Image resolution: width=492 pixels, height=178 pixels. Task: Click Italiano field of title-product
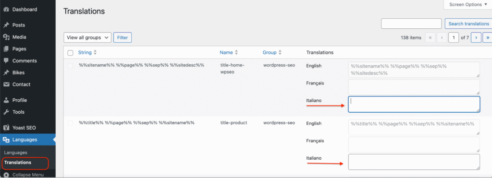pyautogui.click(x=414, y=162)
